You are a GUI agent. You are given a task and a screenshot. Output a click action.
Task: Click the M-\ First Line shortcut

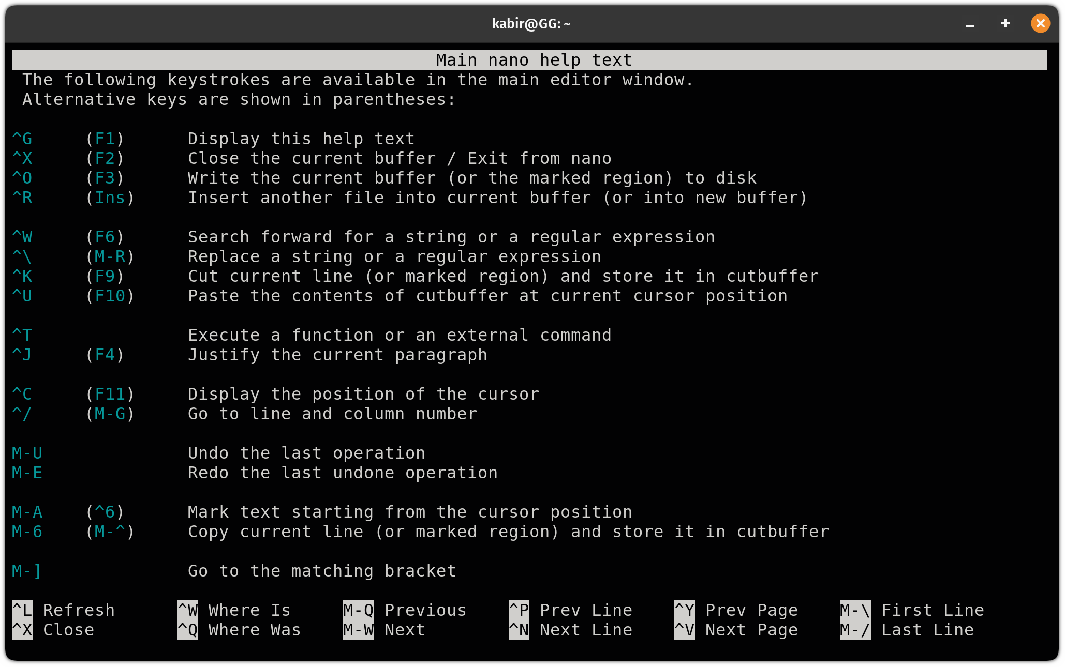click(x=911, y=610)
